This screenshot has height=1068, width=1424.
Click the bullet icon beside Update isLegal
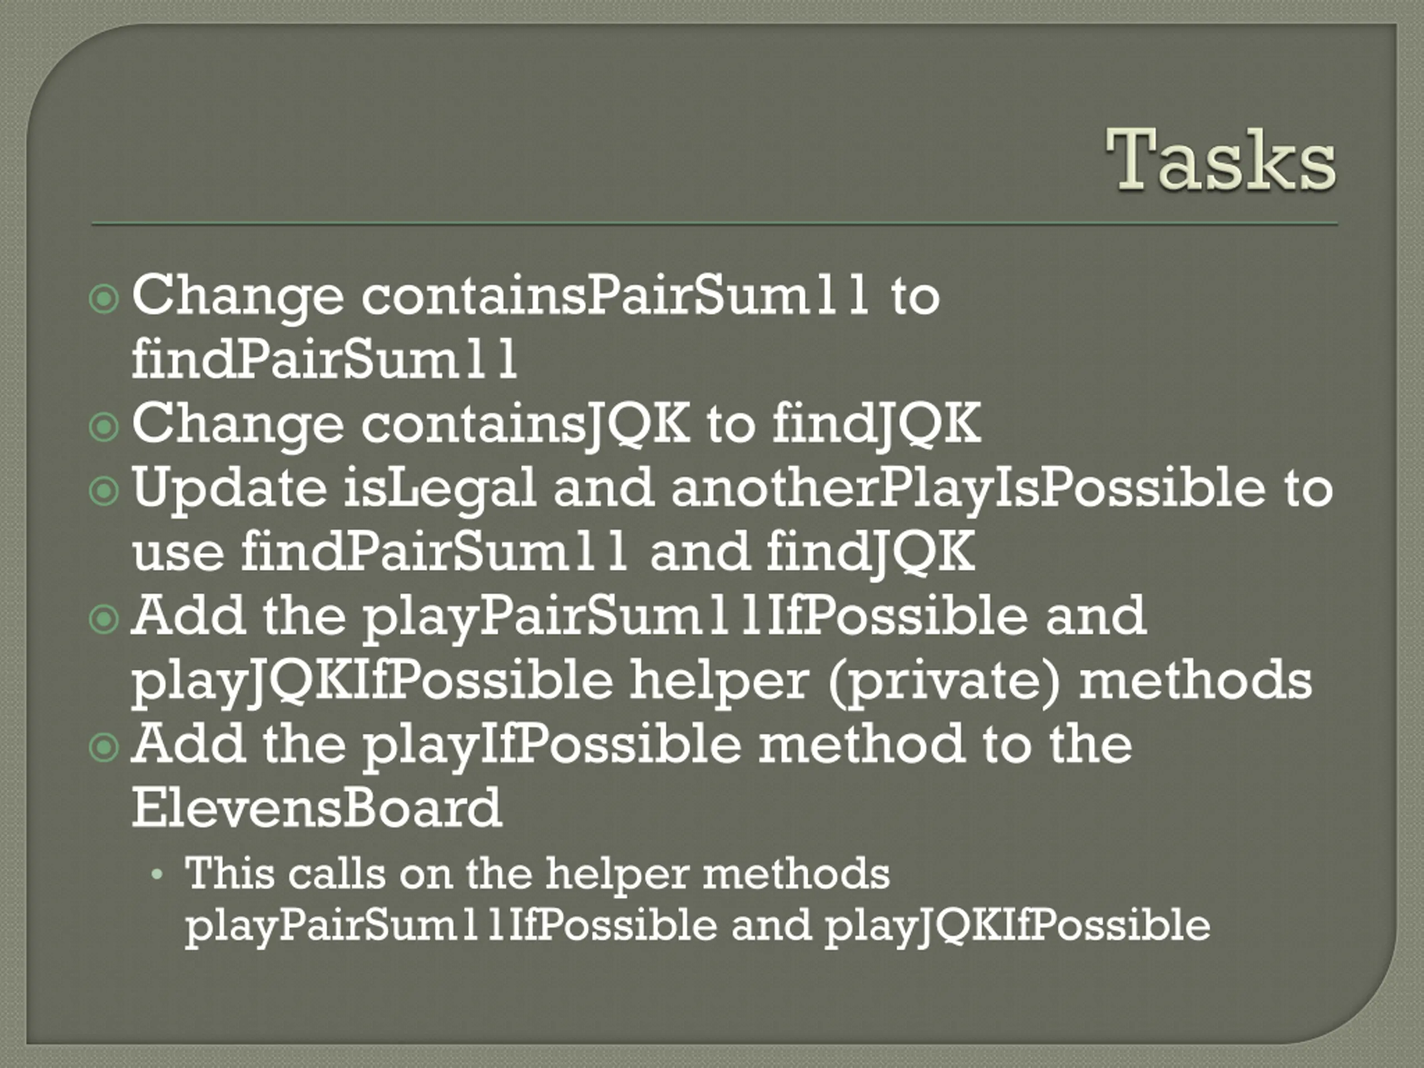[x=103, y=491]
